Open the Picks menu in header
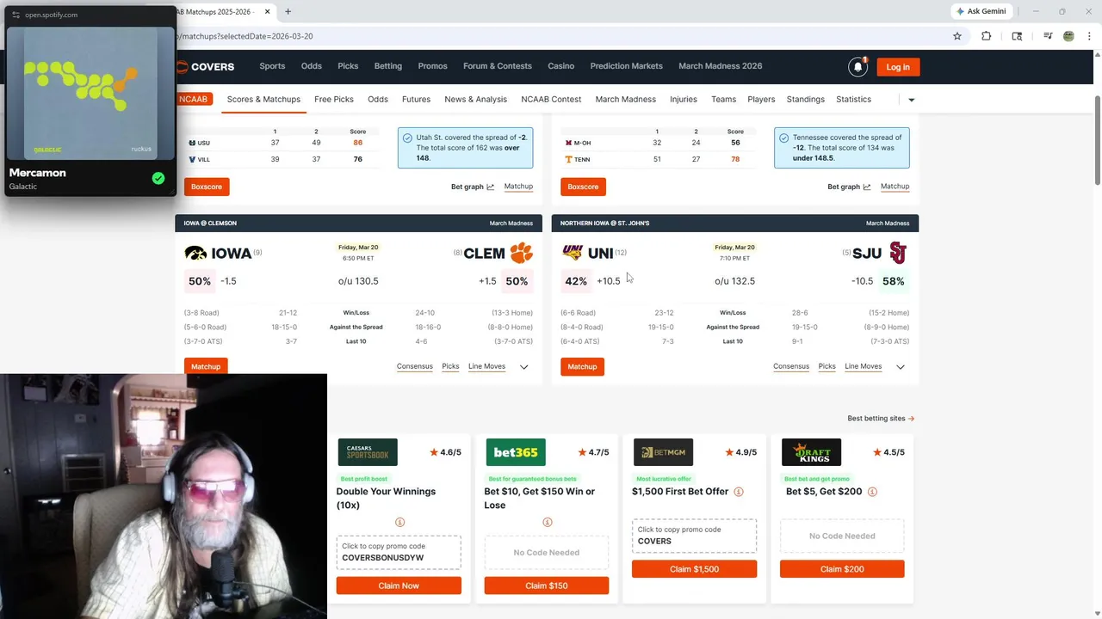The height and width of the screenshot is (619, 1102). (x=348, y=66)
